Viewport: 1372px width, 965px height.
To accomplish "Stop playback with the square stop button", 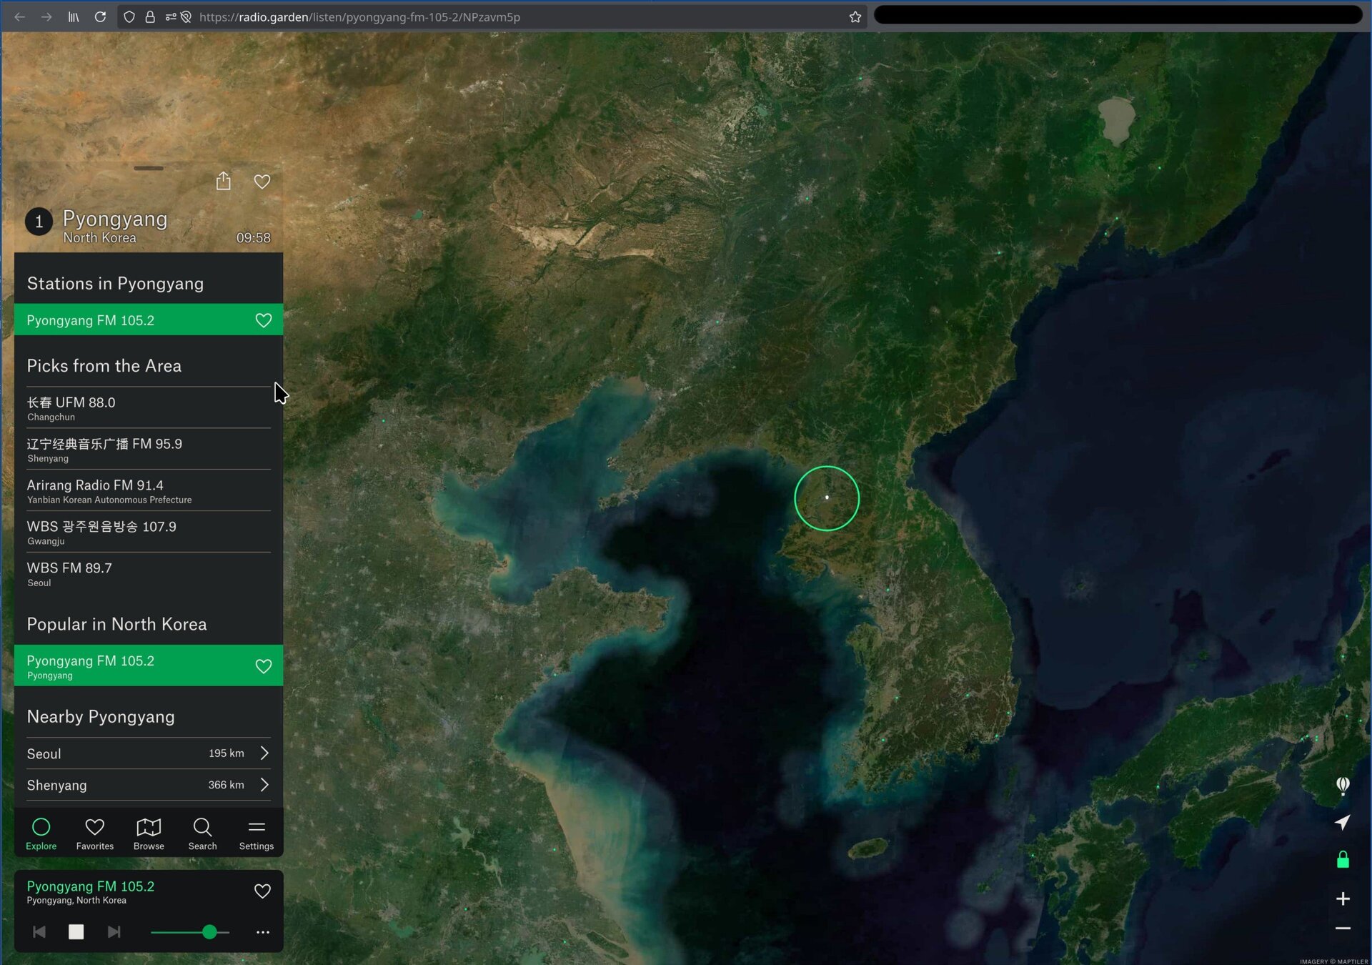I will (x=76, y=931).
